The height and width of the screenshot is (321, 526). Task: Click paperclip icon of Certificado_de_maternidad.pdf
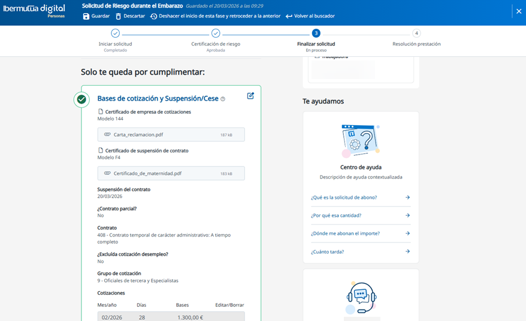pos(107,174)
